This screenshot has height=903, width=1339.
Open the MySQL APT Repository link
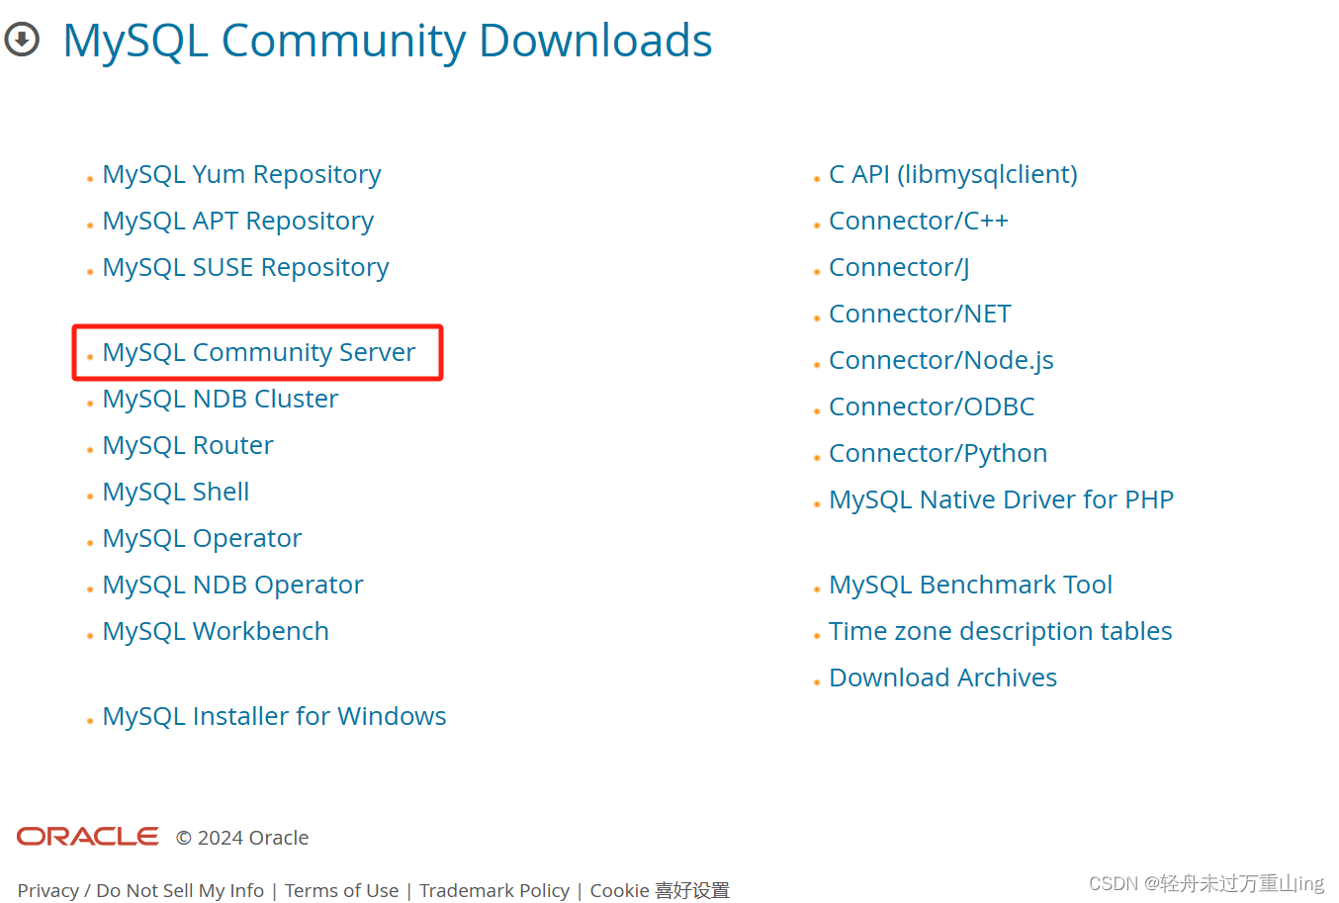pyautogui.click(x=238, y=221)
